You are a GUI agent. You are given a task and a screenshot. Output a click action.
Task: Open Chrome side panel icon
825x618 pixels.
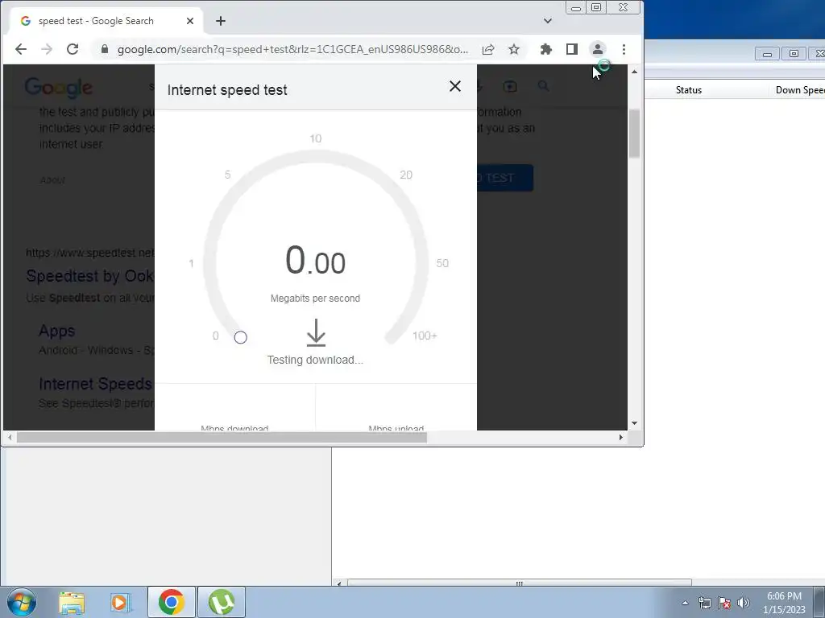572,49
